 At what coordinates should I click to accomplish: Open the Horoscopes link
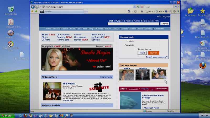[x=80, y=37]
